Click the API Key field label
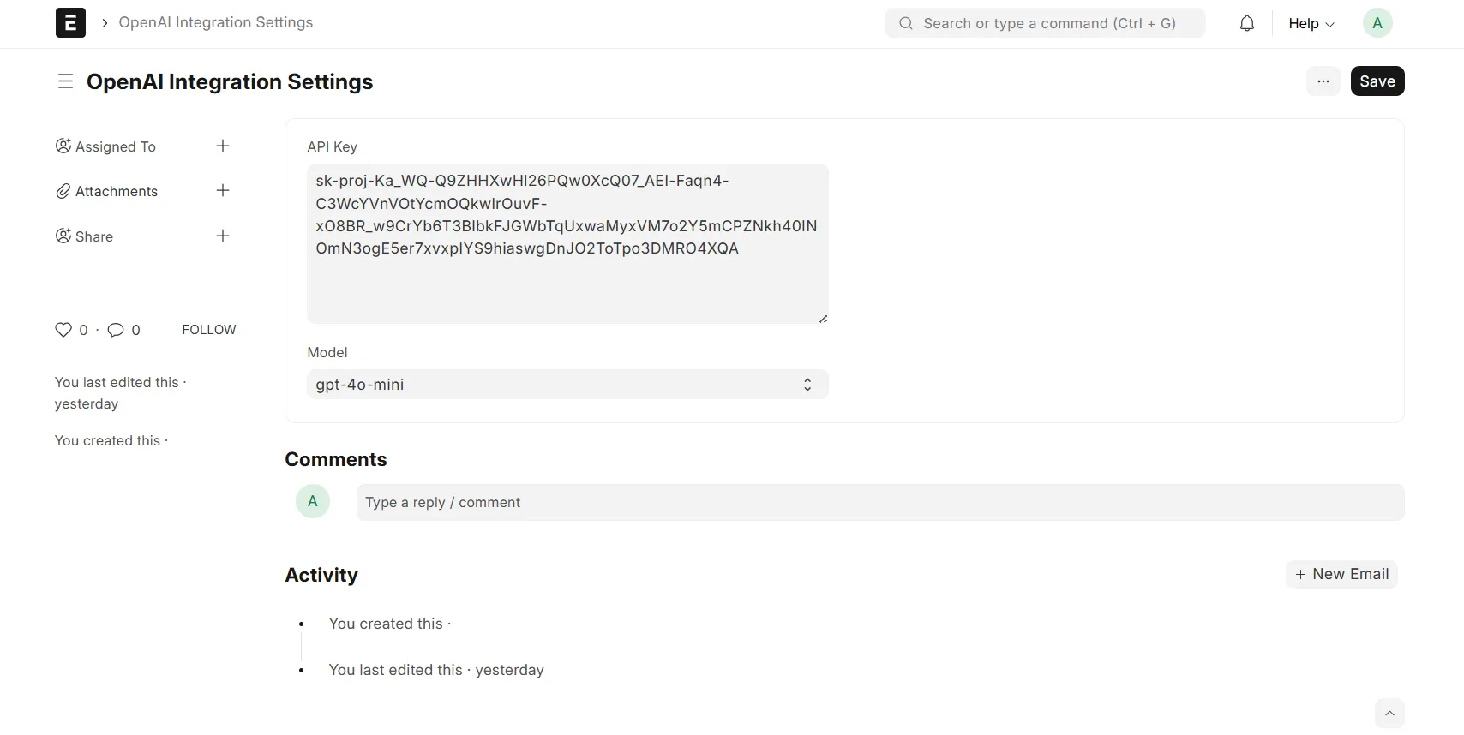Screen dimensions: 1464x735 [x=333, y=146]
